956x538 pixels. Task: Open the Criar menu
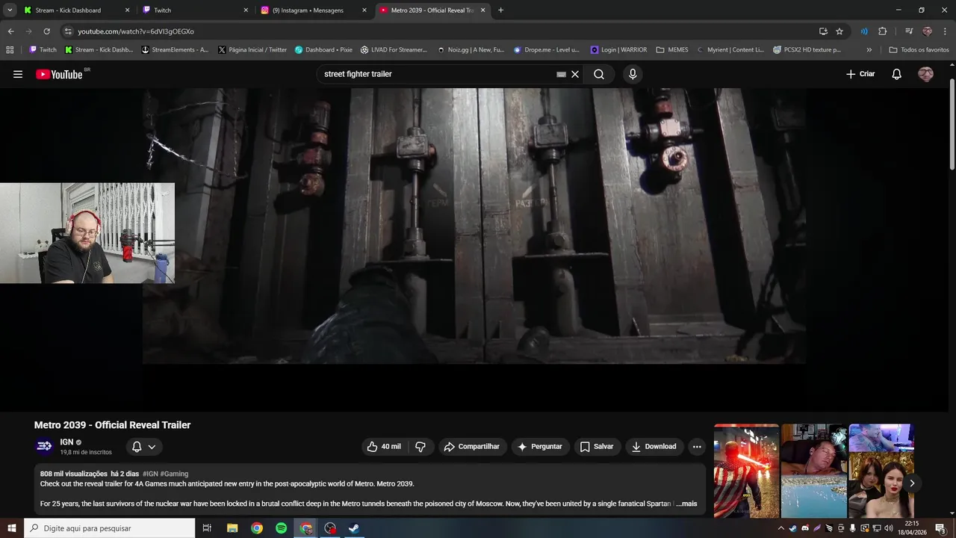[860, 74]
